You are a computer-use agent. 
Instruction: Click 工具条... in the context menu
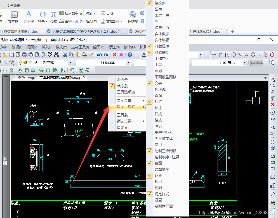127,115
